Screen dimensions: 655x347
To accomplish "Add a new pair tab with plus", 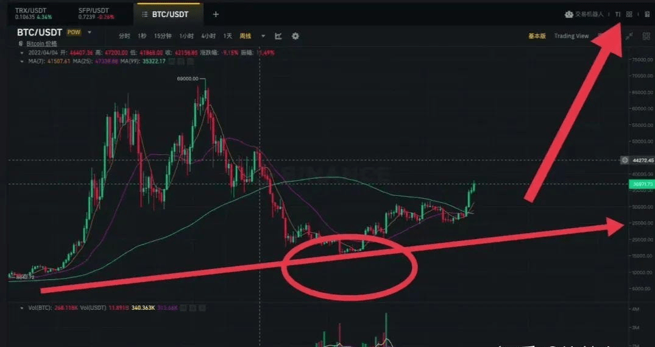I will pos(216,14).
